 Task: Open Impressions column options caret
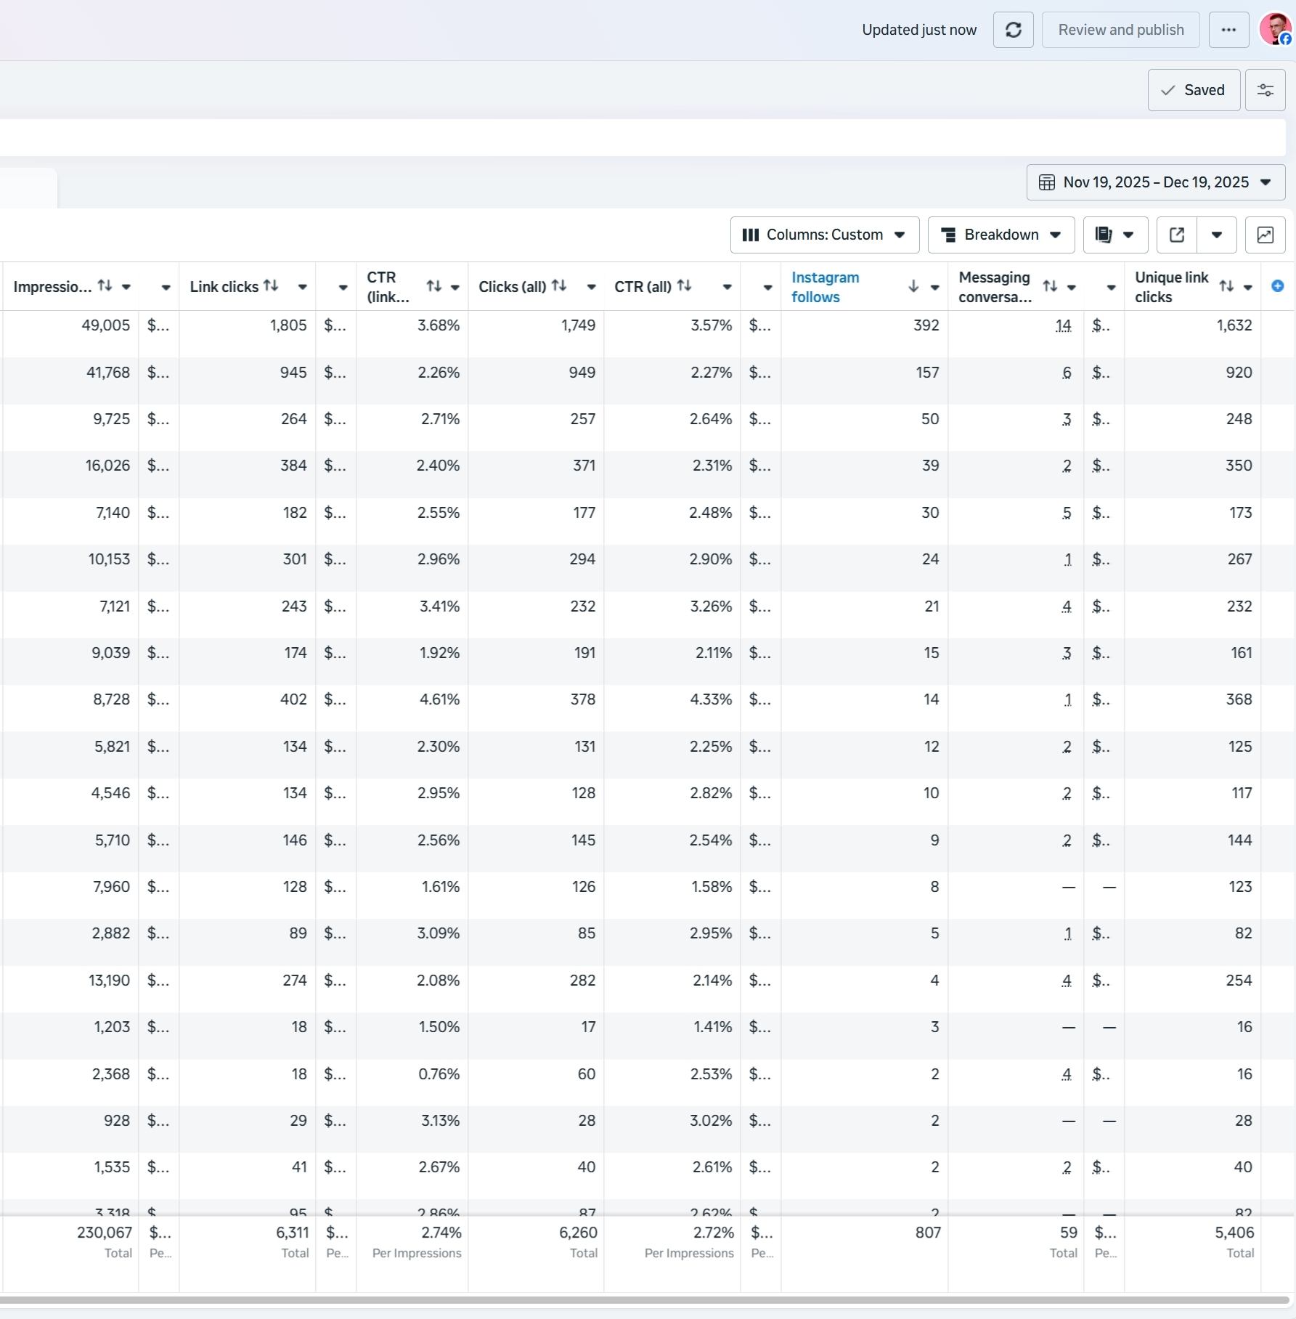click(126, 287)
